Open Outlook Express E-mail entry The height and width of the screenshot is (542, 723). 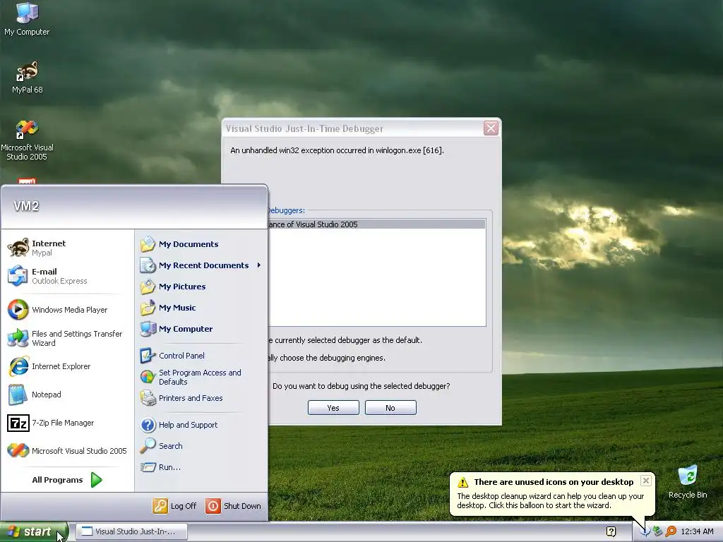[67, 276]
